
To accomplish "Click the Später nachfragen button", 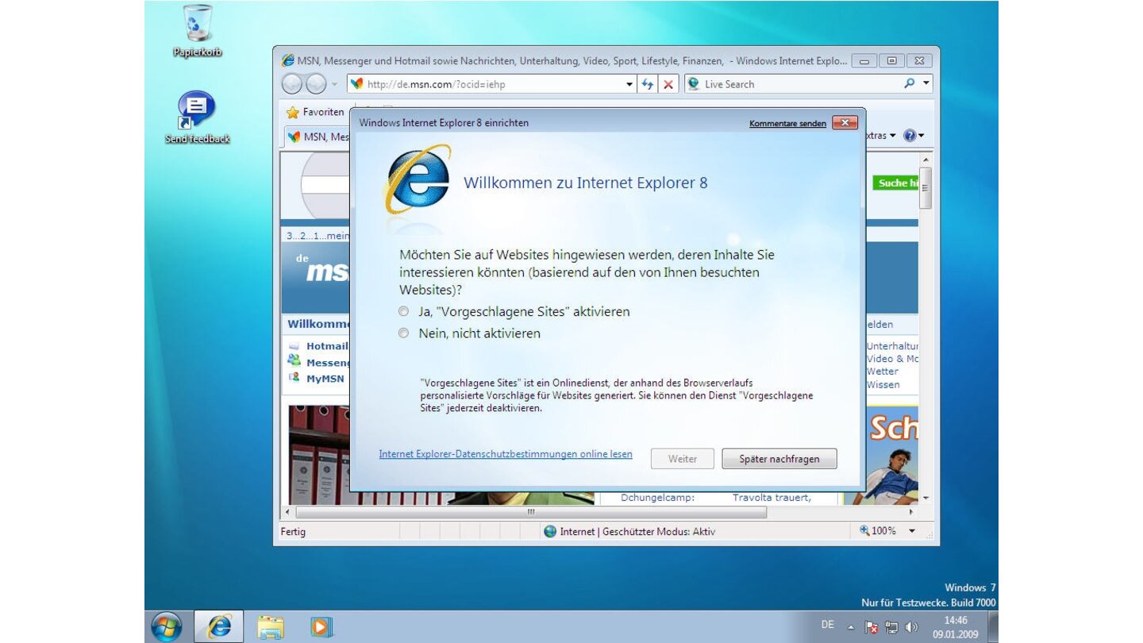I will (779, 459).
